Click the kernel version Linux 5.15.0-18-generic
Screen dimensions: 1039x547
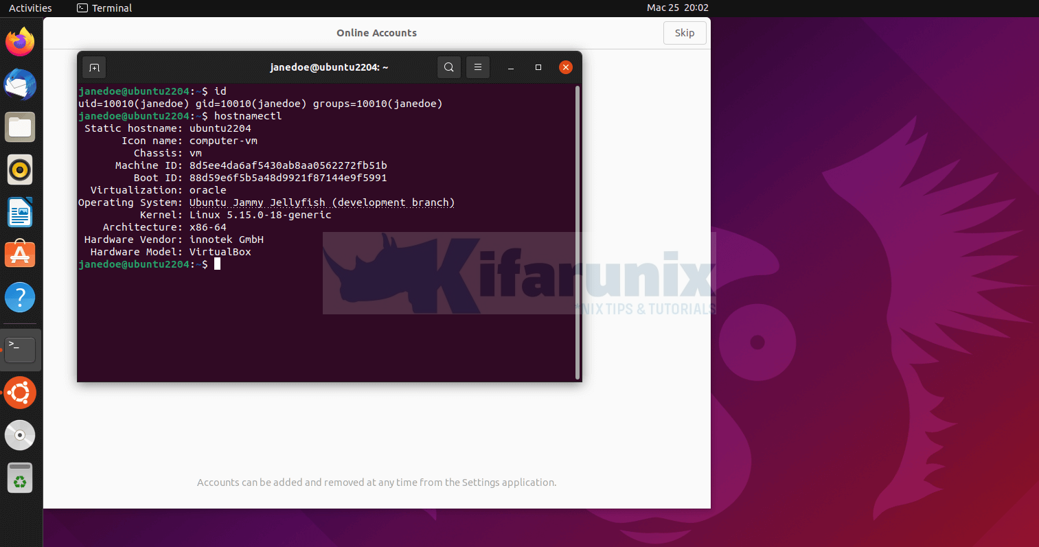point(260,215)
